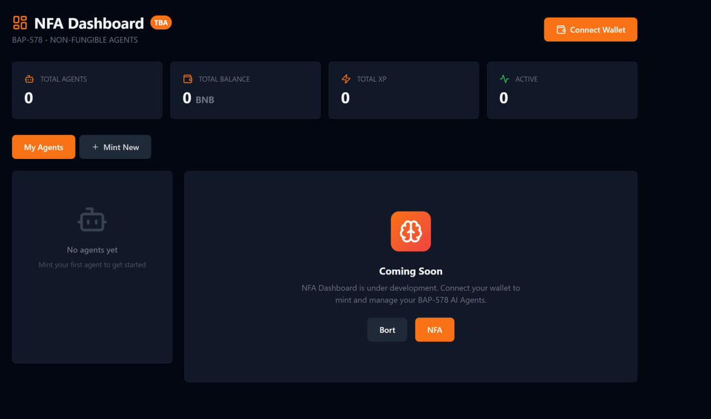Select the orange NFA button
Screen dimensions: 711x419
[434, 330]
